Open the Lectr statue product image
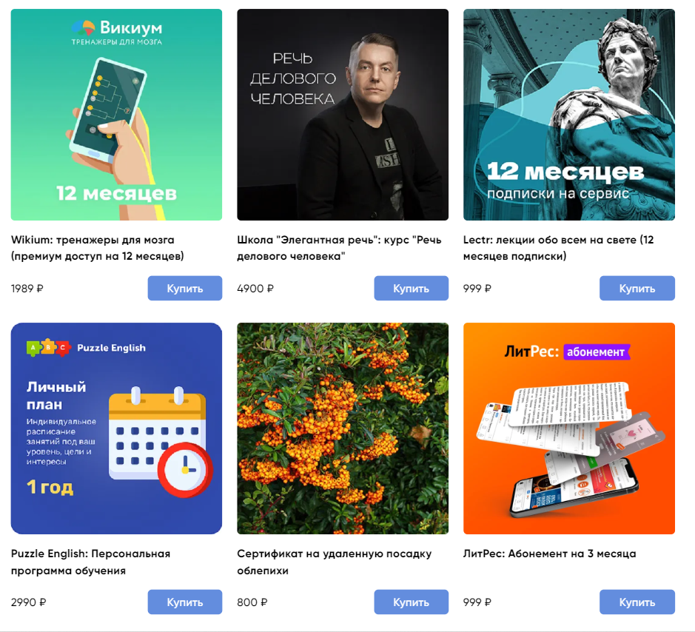This screenshot has width=695, height=632. click(569, 115)
